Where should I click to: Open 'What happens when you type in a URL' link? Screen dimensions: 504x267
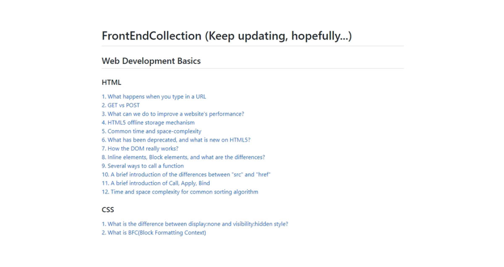[x=154, y=97]
